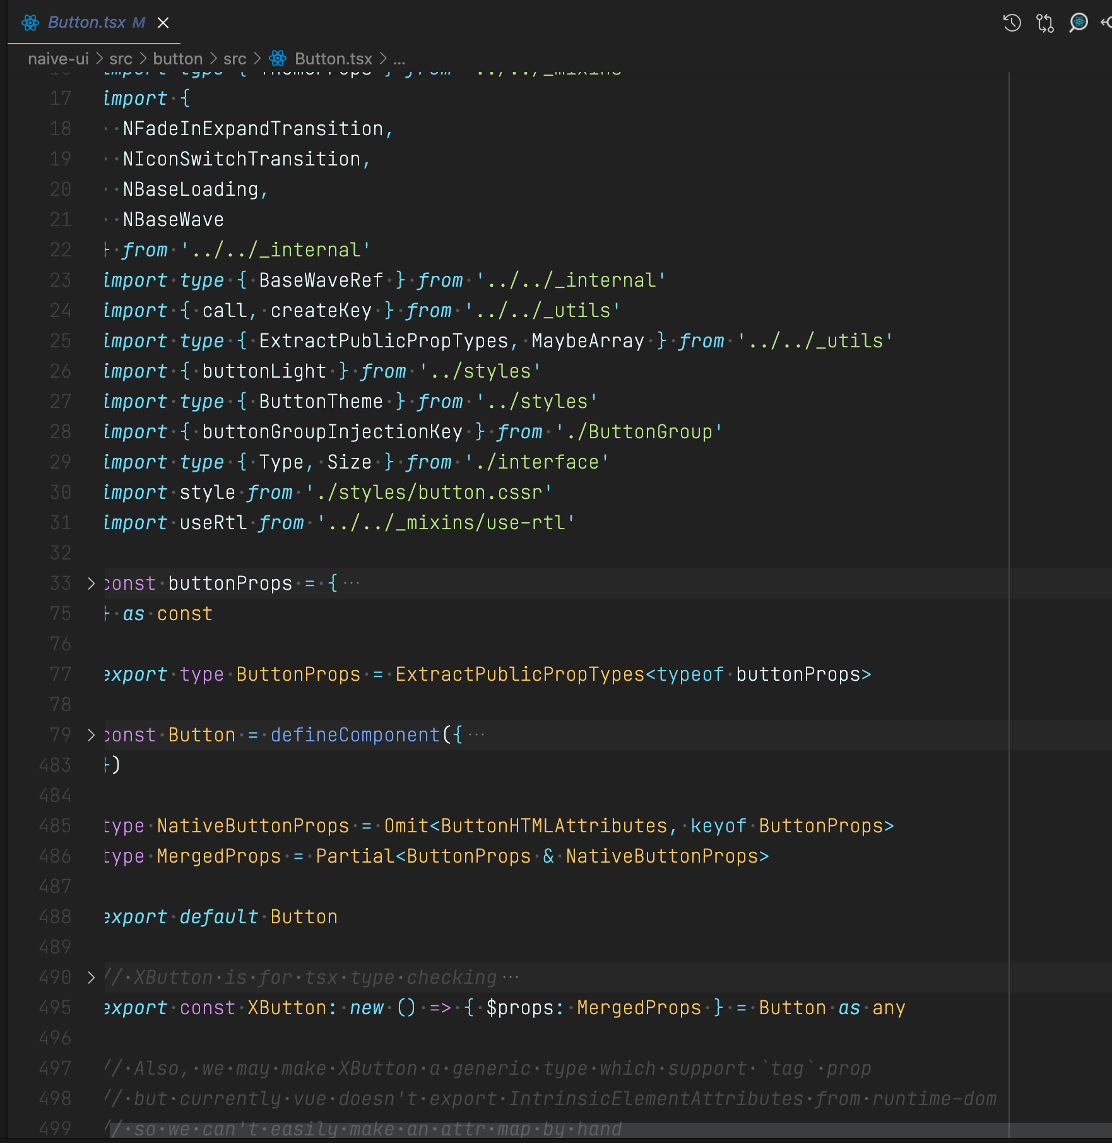The height and width of the screenshot is (1143, 1112).
Task: Open the button folder breadcrumb
Action: click(177, 59)
